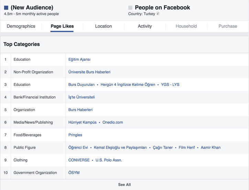Viewport: 249px width, 190px height.
Task: Click the Country: Turkey text
Action: click(x=142, y=14)
